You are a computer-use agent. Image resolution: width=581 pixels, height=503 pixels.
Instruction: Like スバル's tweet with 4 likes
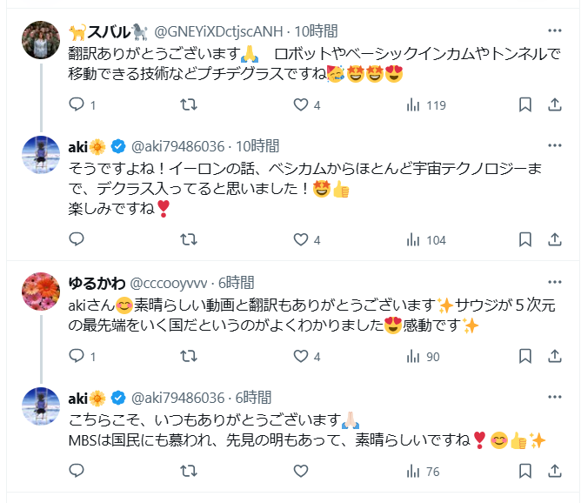tap(301, 104)
